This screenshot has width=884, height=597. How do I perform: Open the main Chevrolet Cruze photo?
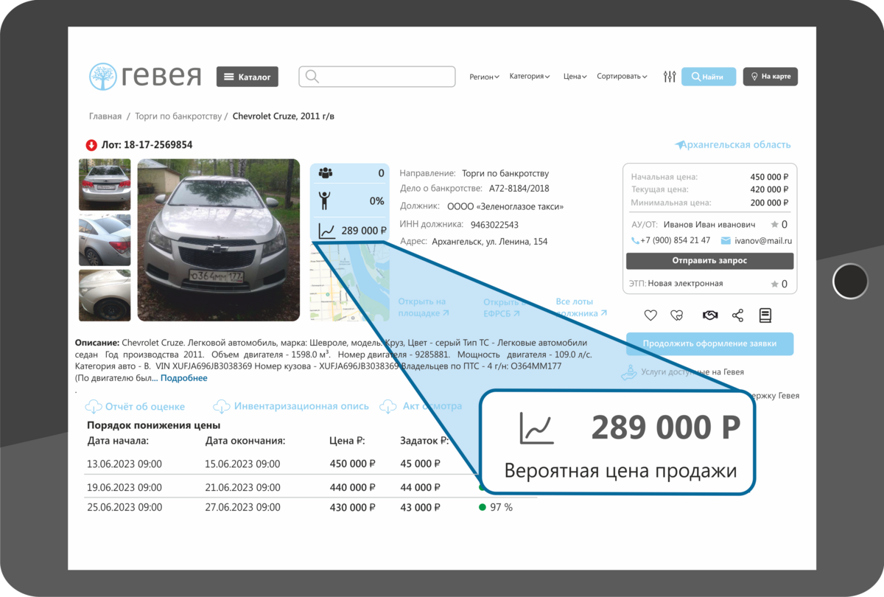pos(219,240)
